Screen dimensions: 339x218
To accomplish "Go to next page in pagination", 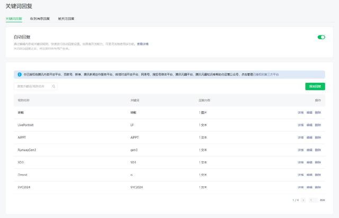I will pos(304,200).
